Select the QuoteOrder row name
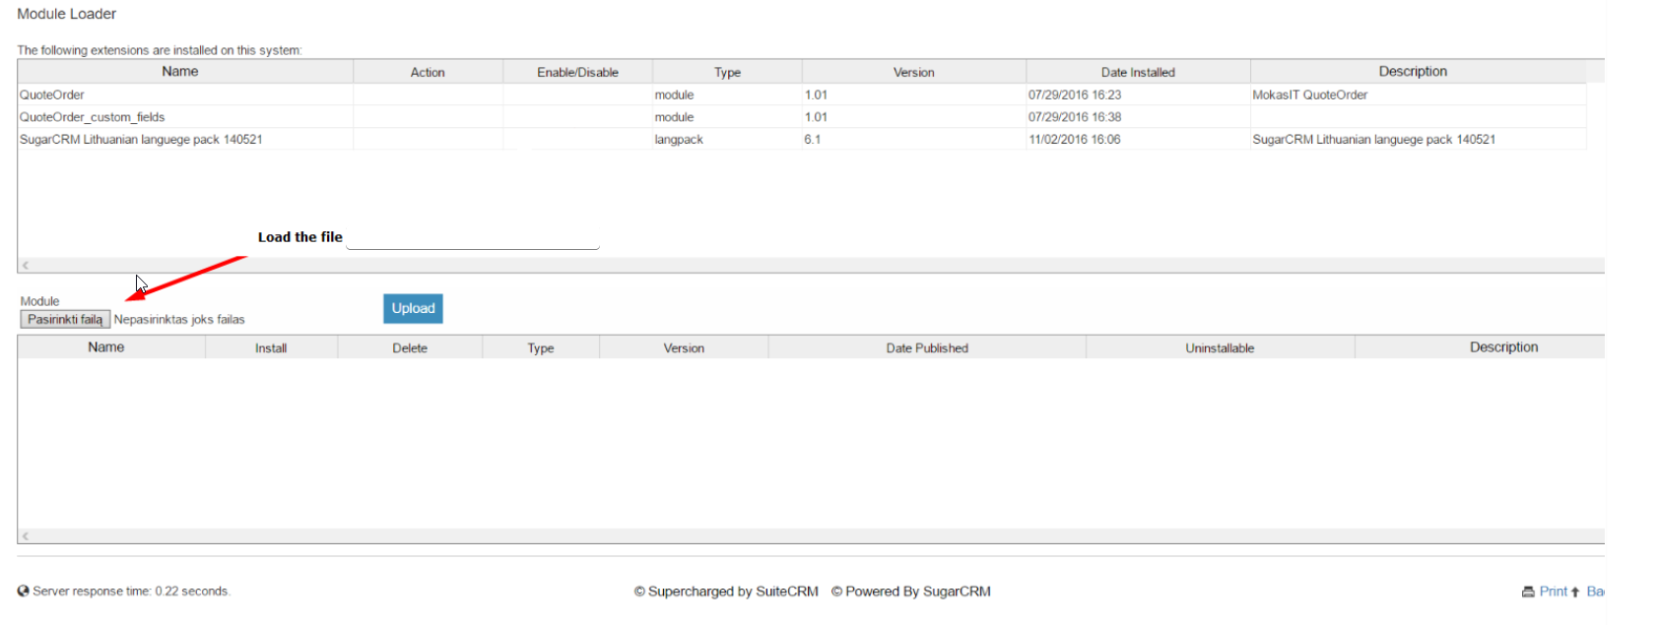This screenshot has height=625, width=1658. pos(52,94)
